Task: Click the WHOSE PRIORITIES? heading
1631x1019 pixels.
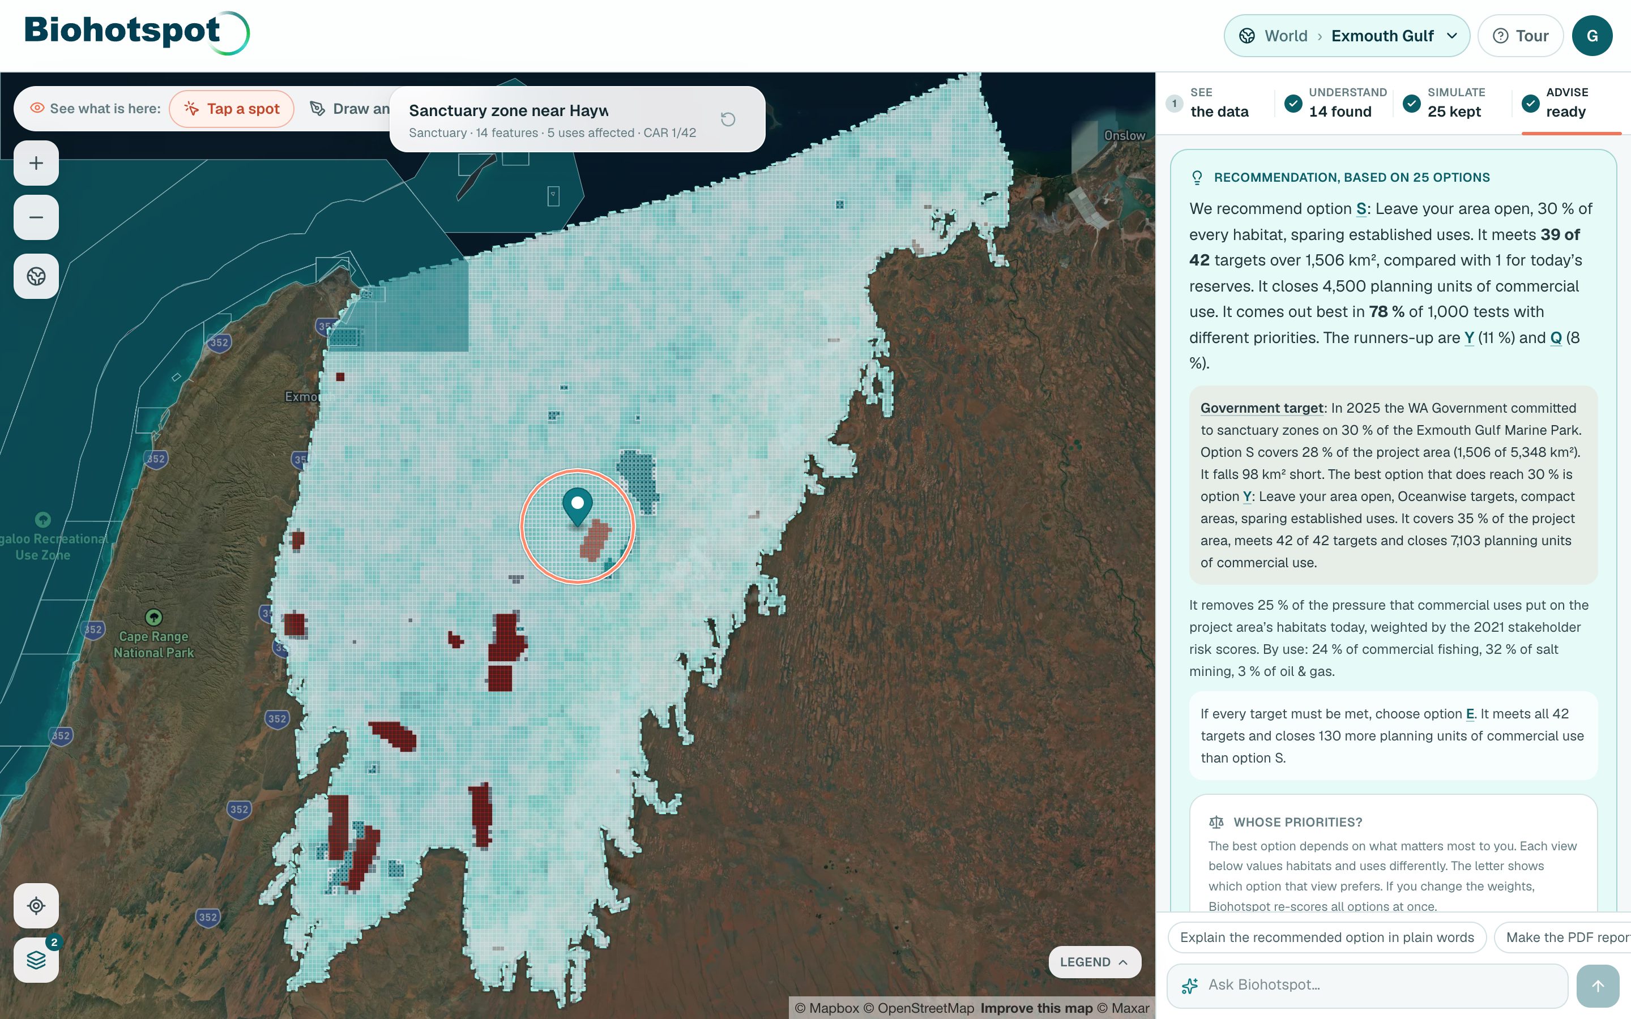Action: tap(1297, 822)
